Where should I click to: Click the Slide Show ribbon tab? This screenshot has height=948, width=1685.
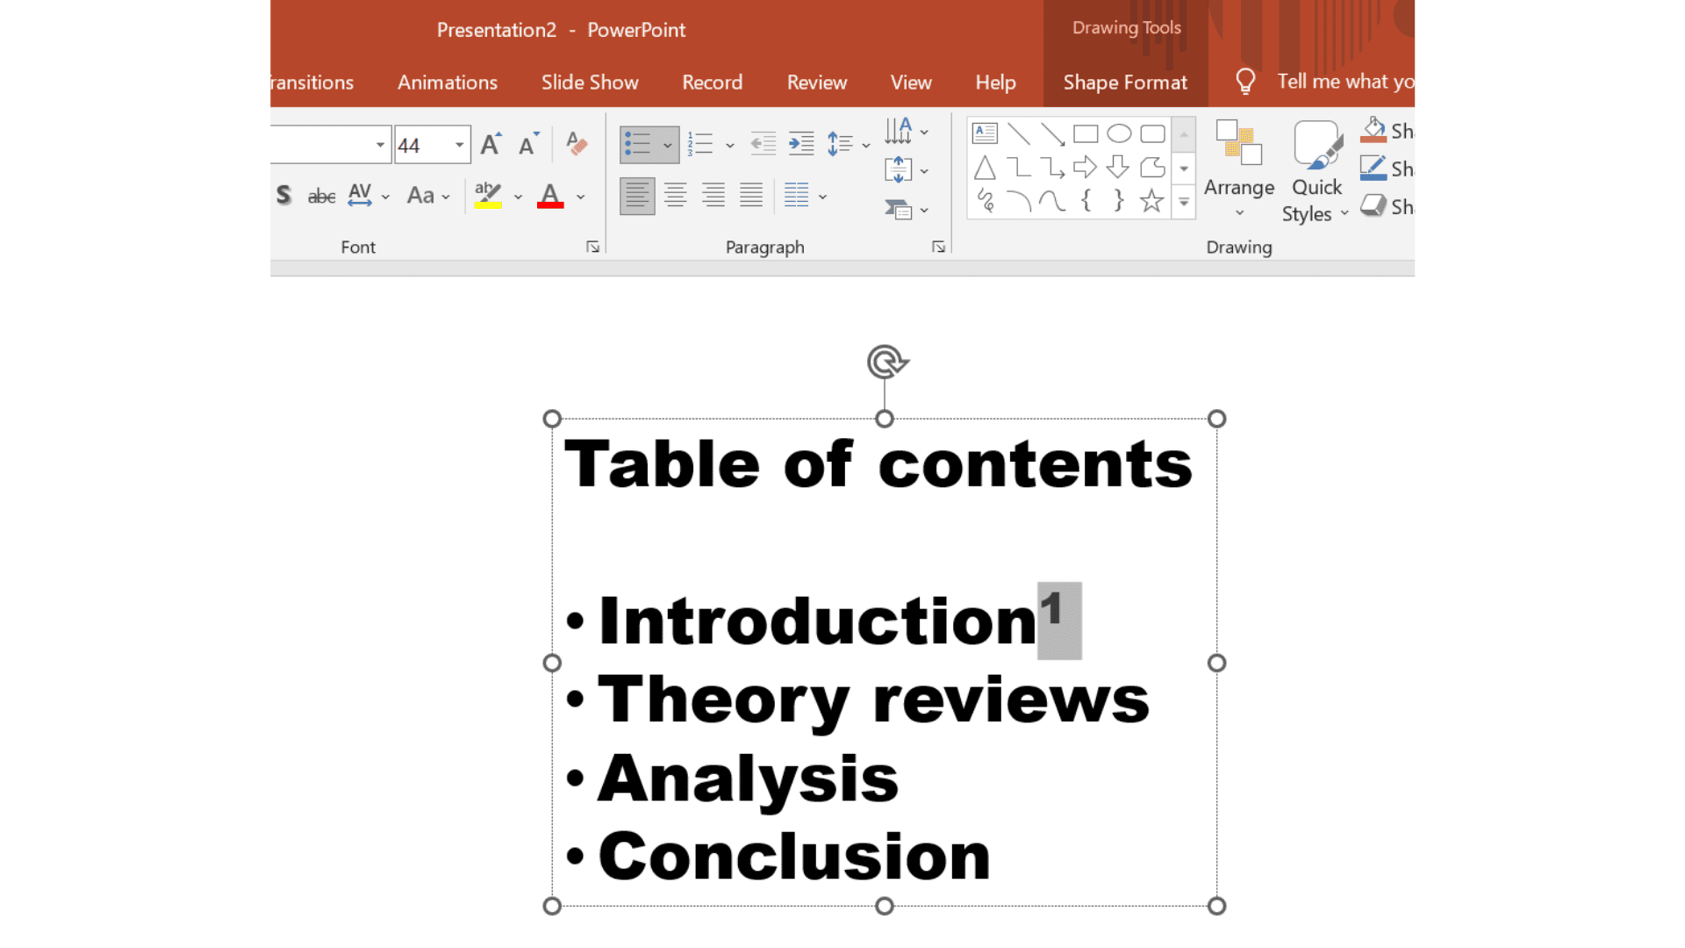[589, 83]
